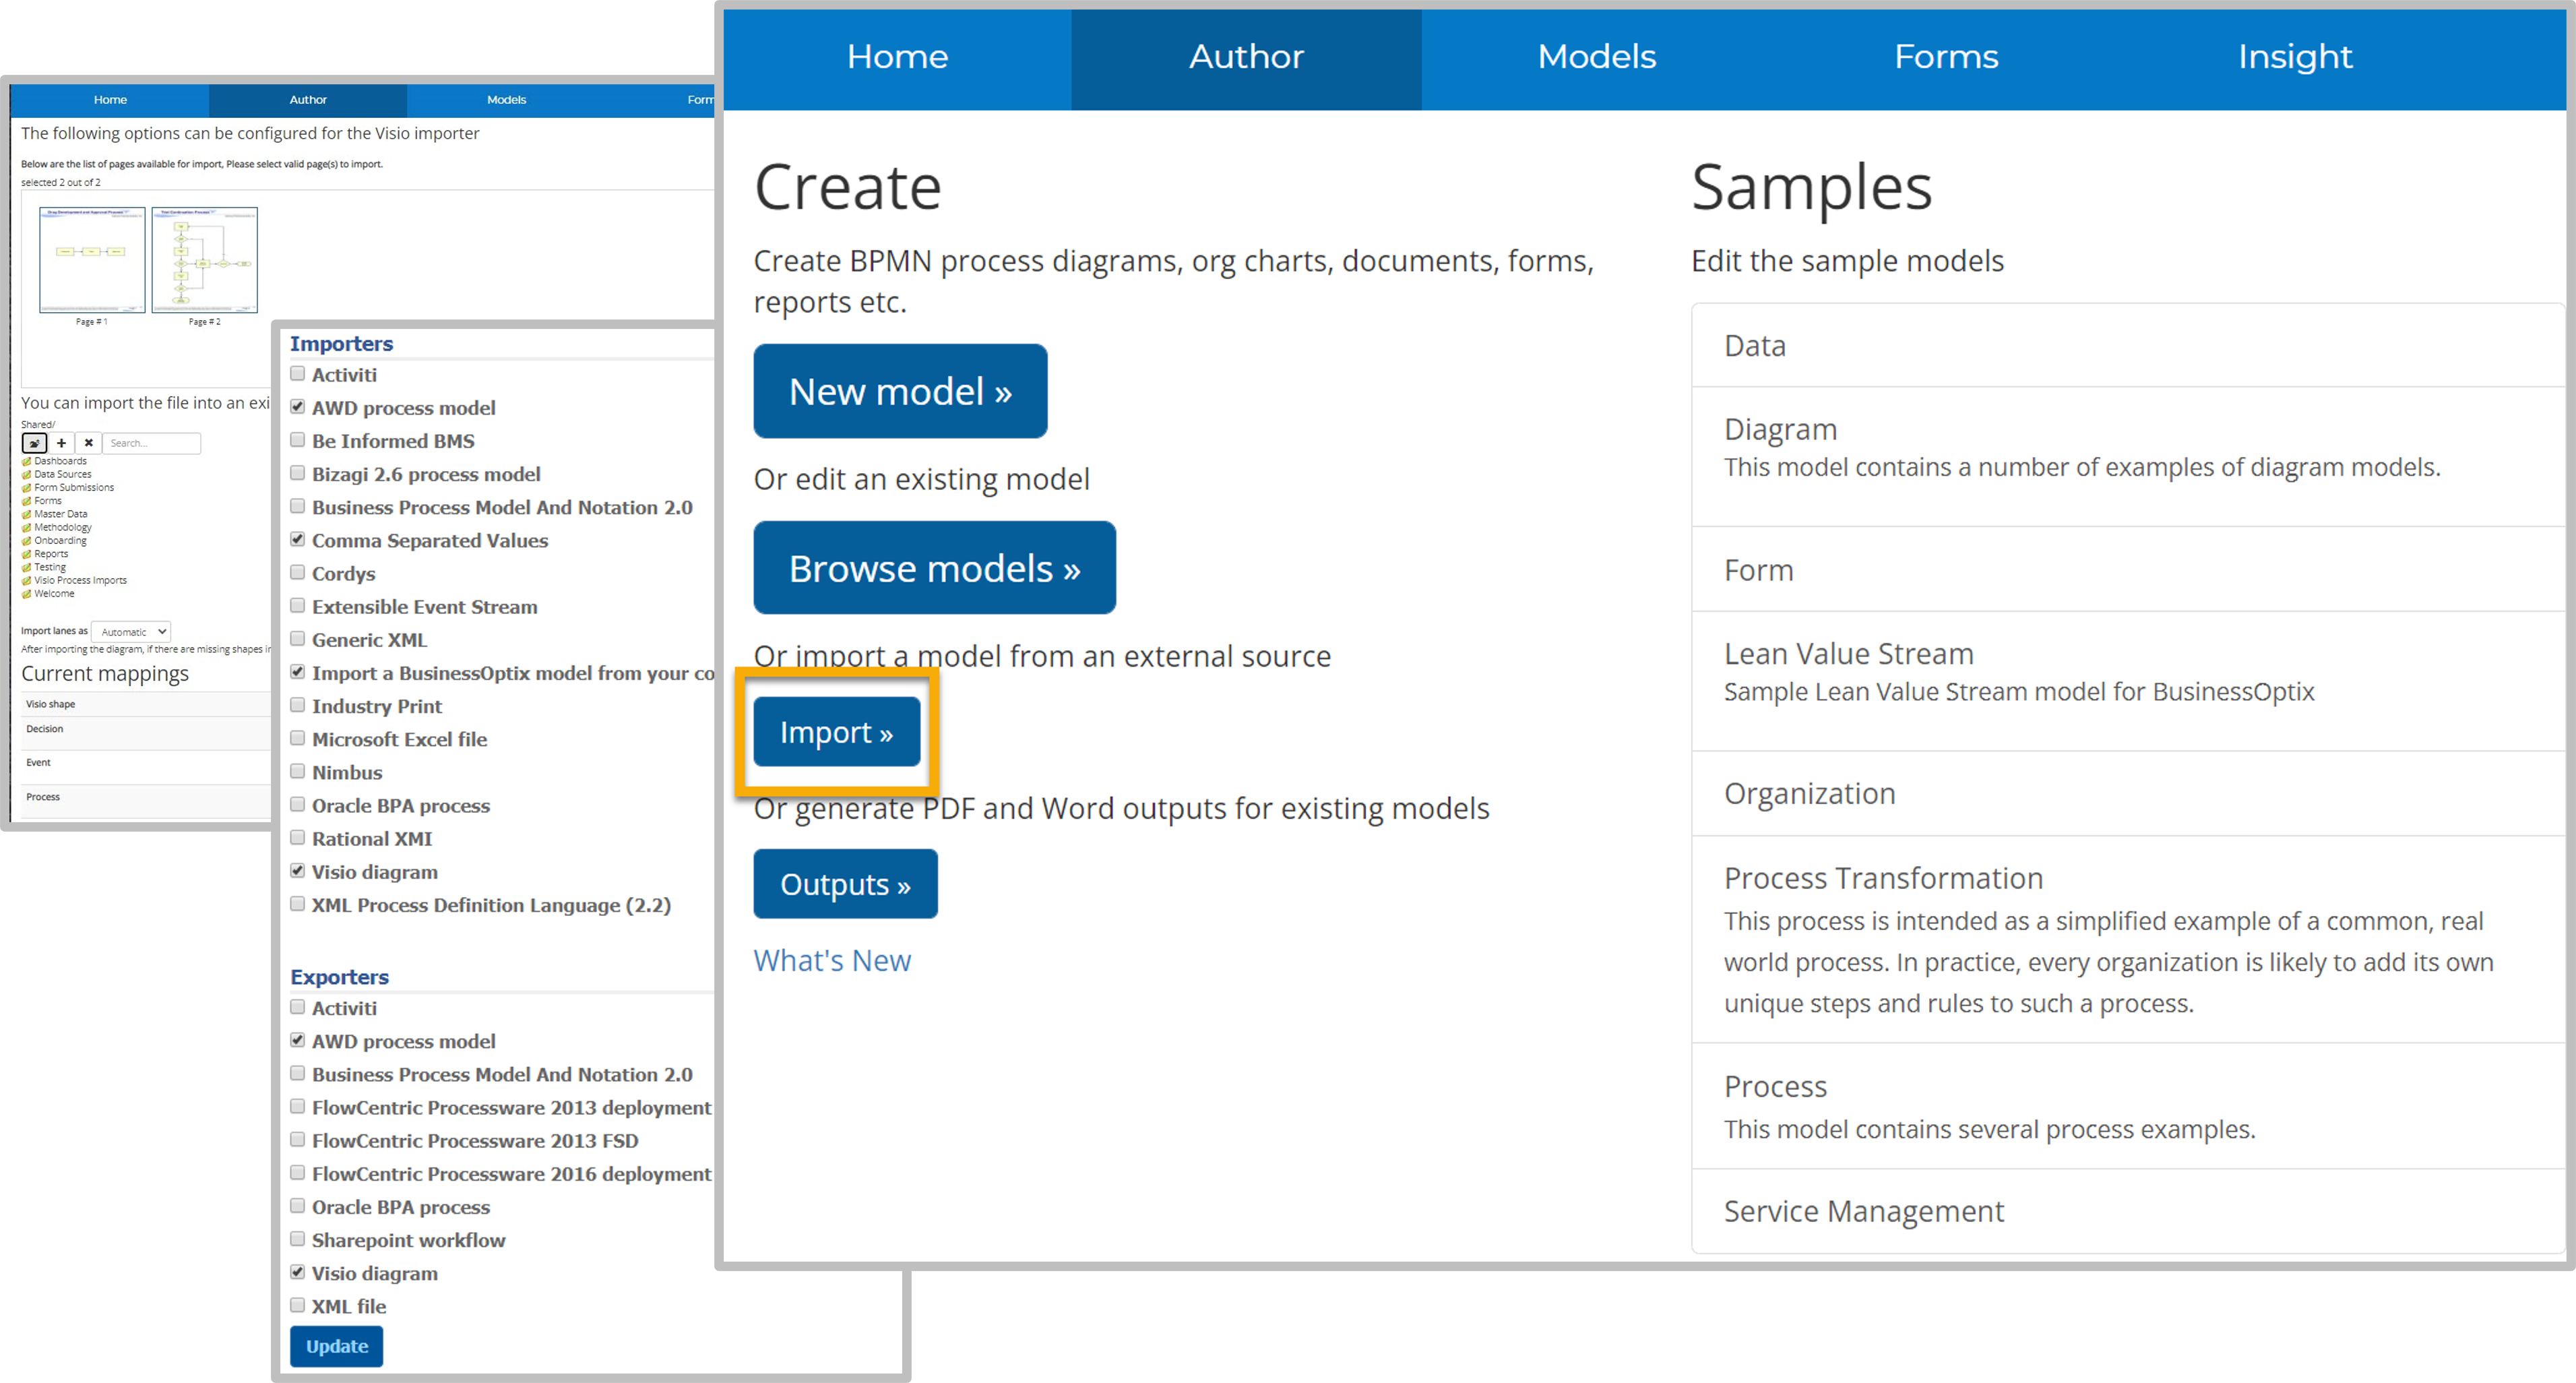2576x1383 pixels.
Task: Toggle Nimbus importer checkbox
Action: pos(297,771)
